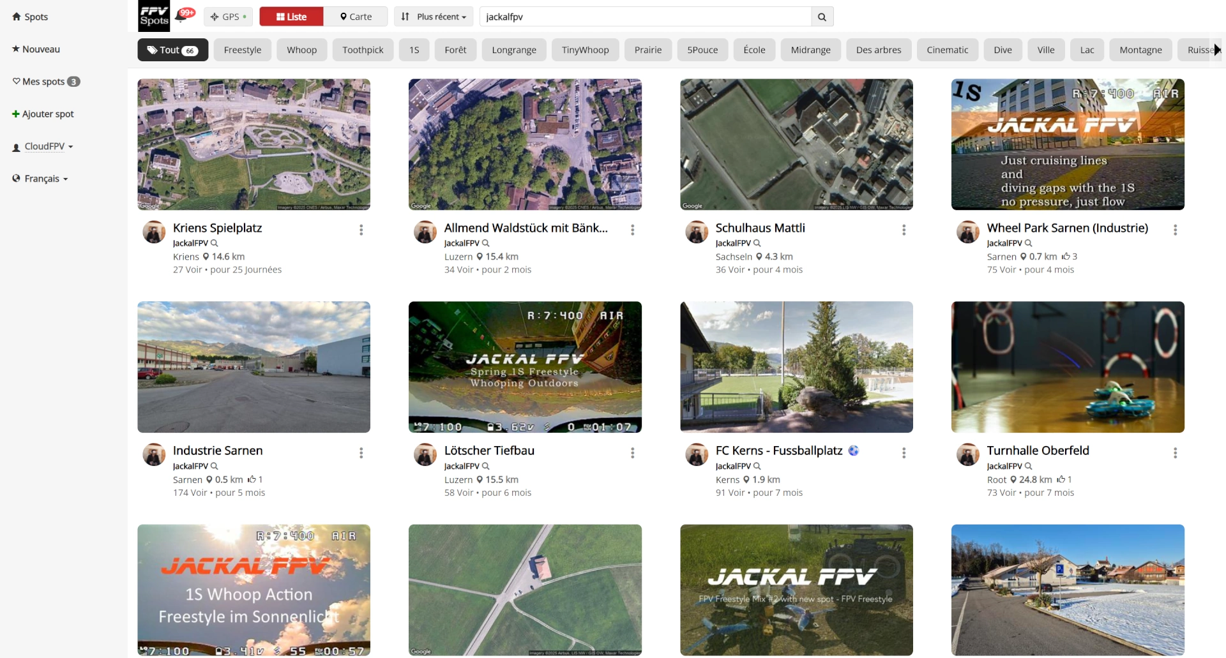The height and width of the screenshot is (658, 1226).
Task: Switch to Liste view
Action: [x=291, y=17]
